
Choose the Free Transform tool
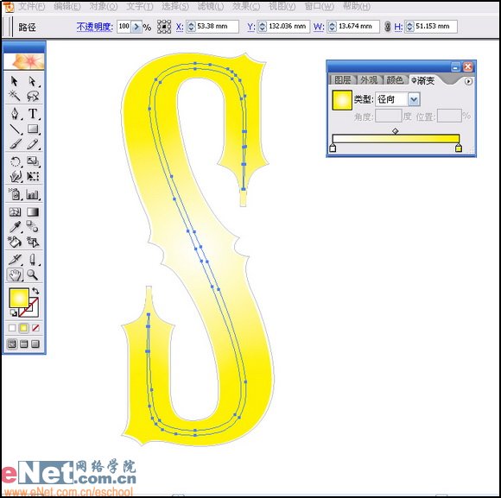pos(32,176)
